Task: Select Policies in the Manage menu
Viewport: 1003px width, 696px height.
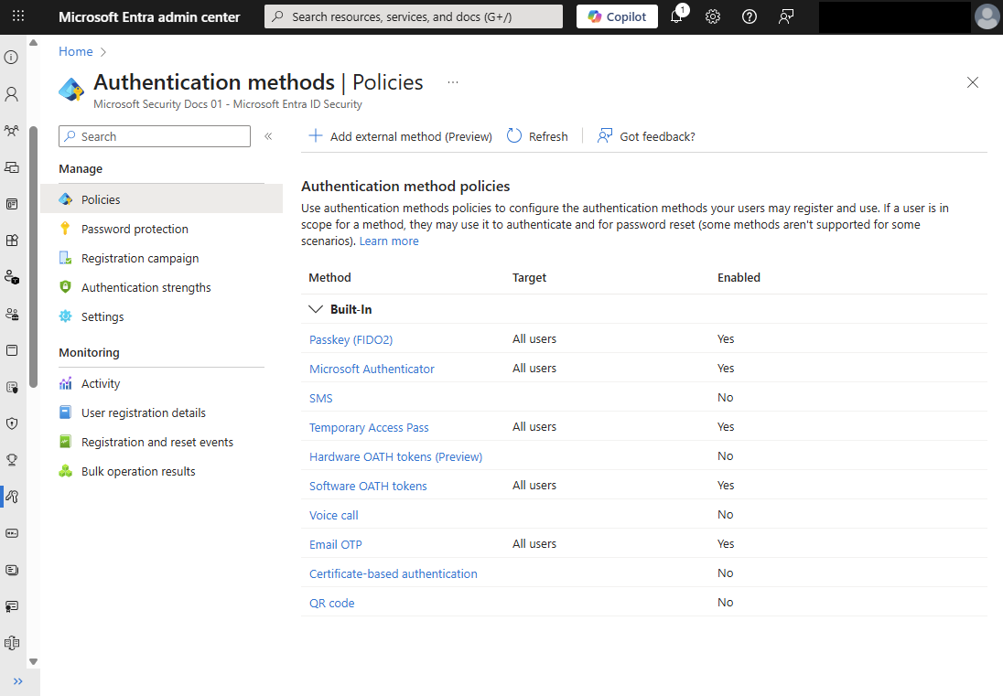Action: click(100, 198)
